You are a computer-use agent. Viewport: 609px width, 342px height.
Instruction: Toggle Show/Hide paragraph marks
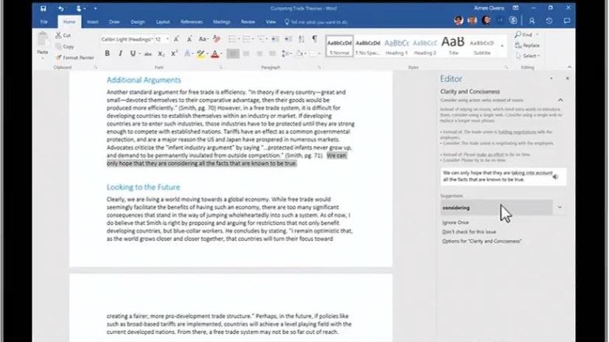315,39
